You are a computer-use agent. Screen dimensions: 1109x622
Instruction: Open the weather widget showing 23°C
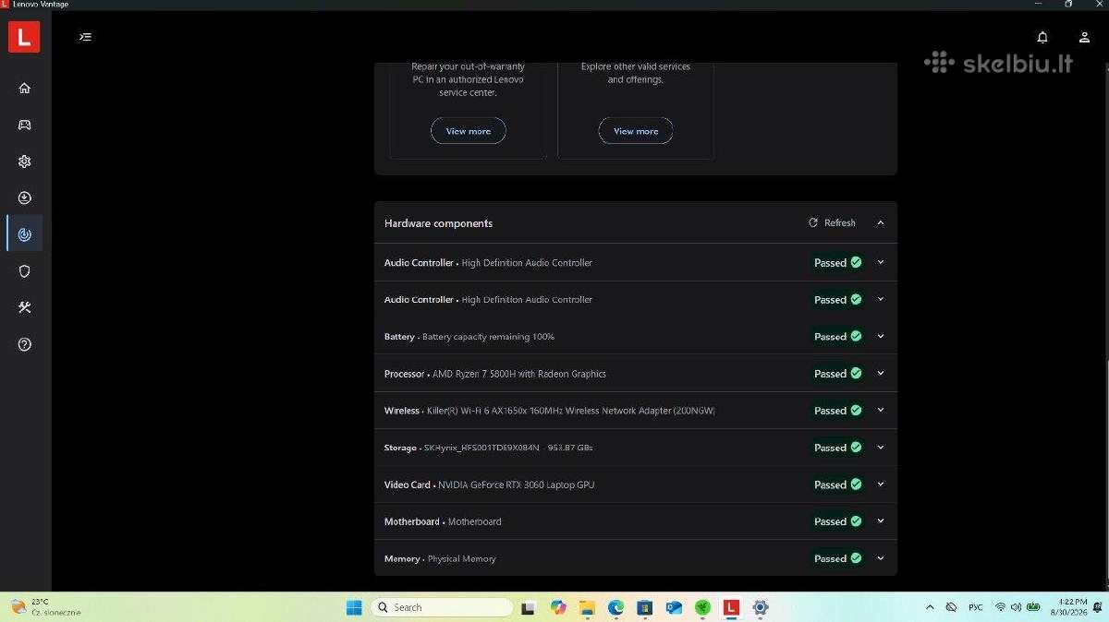click(44, 606)
